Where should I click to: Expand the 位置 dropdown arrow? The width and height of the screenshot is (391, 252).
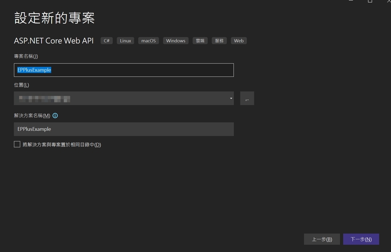point(231,99)
